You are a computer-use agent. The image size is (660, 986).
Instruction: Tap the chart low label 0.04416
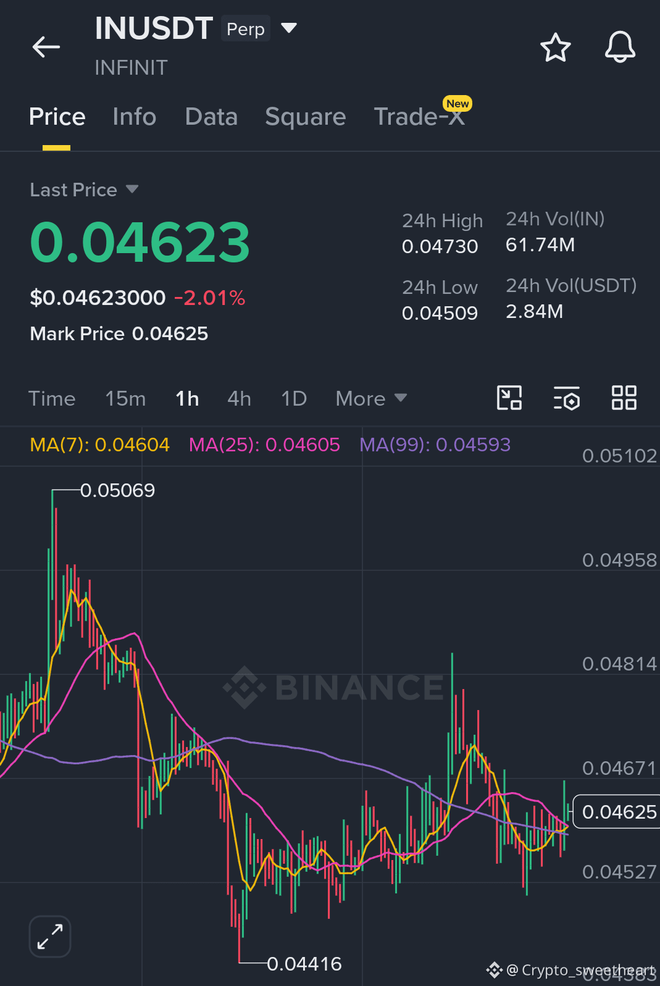pos(304,964)
